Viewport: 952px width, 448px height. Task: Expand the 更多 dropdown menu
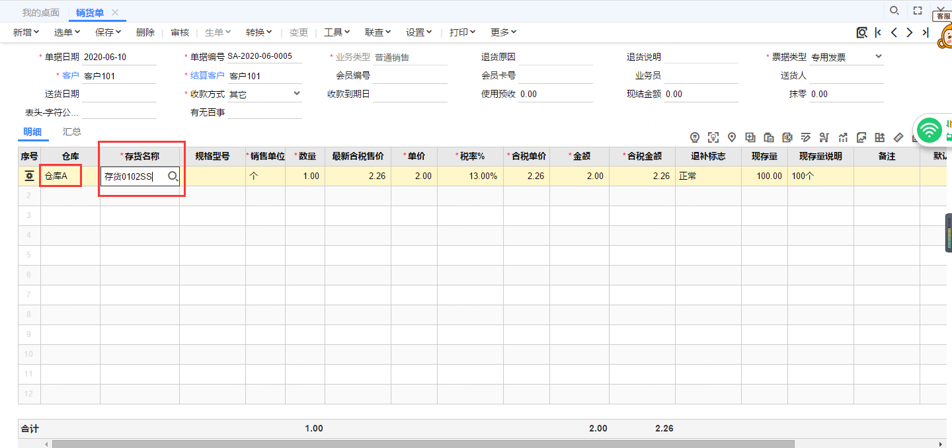click(x=504, y=32)
